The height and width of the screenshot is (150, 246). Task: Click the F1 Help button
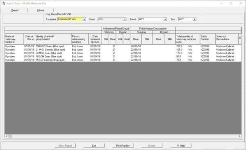(x=181, y=146)
